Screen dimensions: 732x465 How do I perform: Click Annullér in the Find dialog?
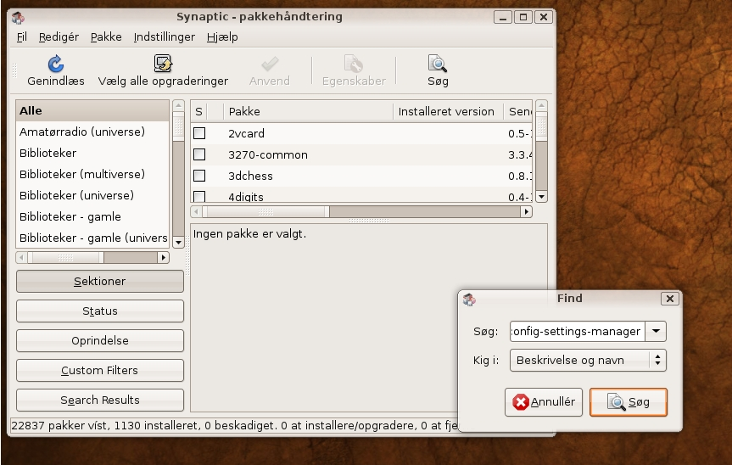click(x=544, y=402)
